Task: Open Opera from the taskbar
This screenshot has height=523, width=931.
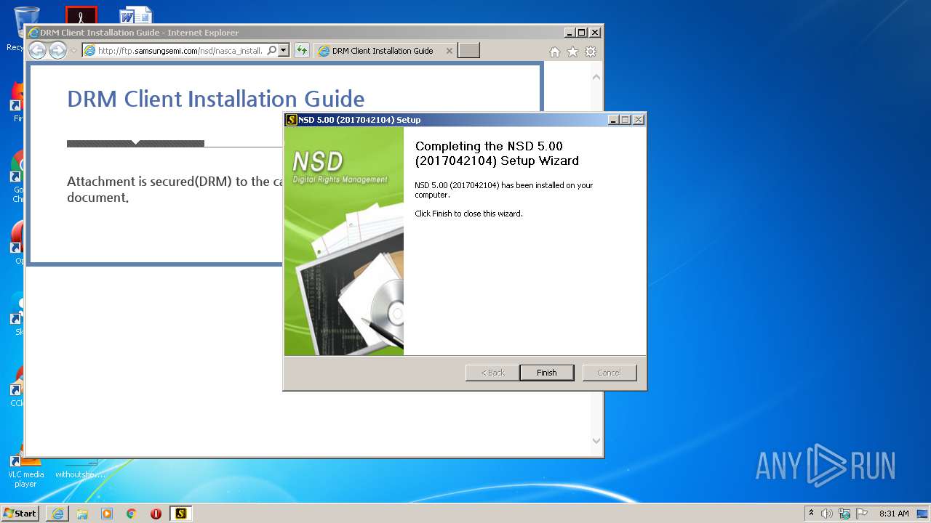Action: [156, 514]
